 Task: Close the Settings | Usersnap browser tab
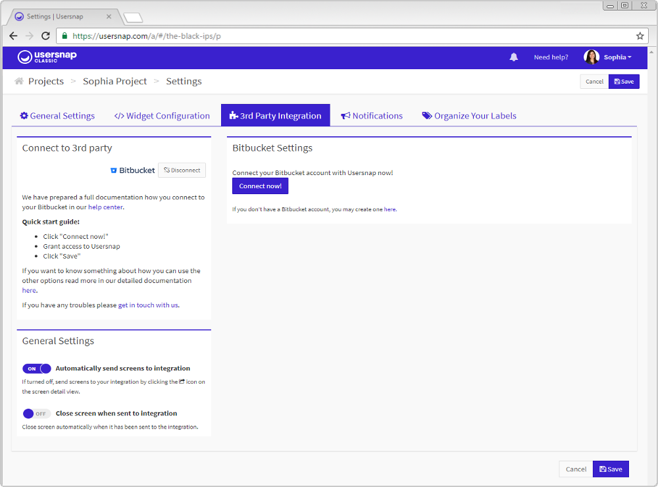click(x=109, y=16)
